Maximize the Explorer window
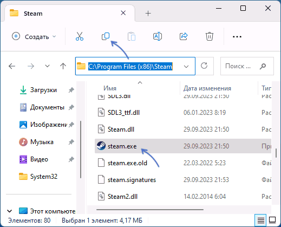The width and height of the screenshot is (281, 227). click(243, 8)
